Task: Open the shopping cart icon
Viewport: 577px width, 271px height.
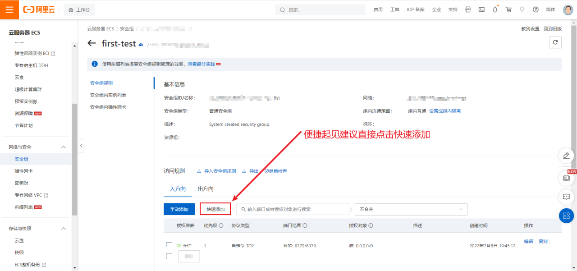Action: coord(508,9)
